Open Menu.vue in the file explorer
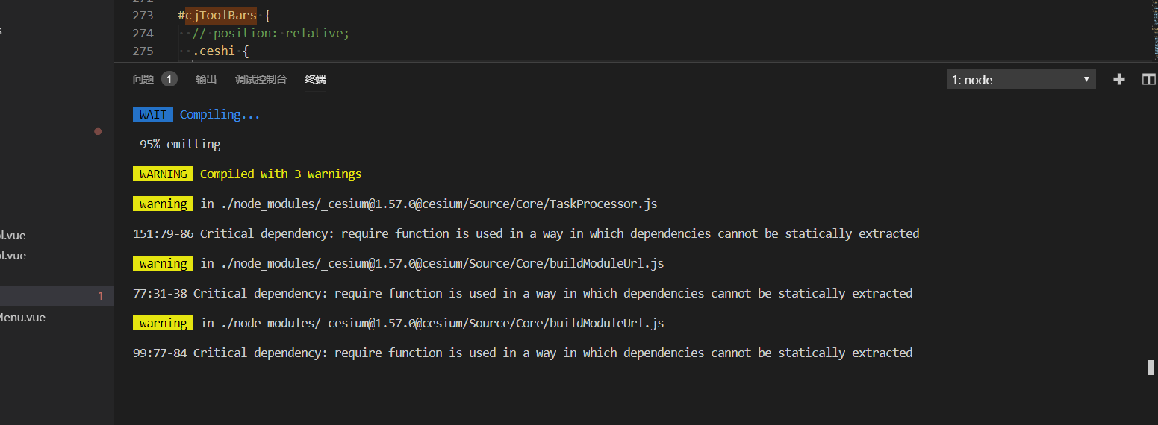Viewport: 1158px width, 425px height. tap(22, 317)
